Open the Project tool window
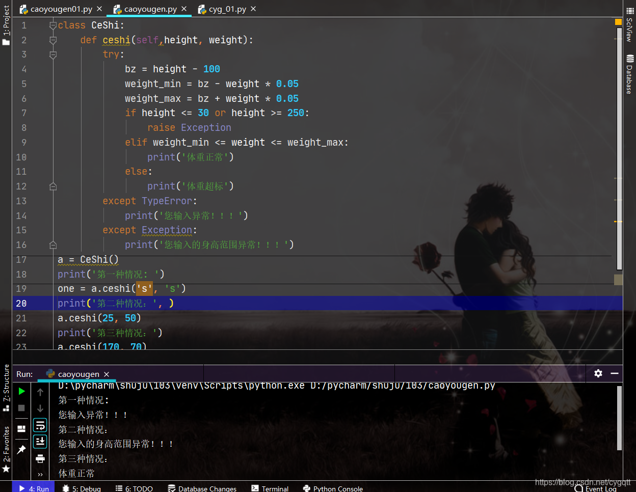 point(6,25)
